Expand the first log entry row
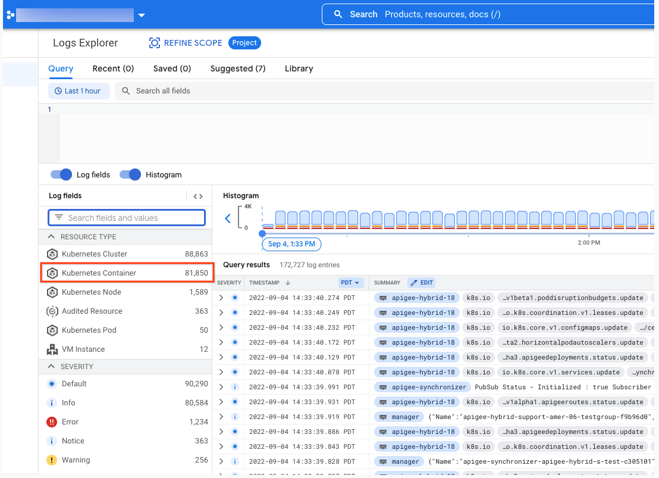659x478 pixels. pyautogui.click(x=221, y=298)
